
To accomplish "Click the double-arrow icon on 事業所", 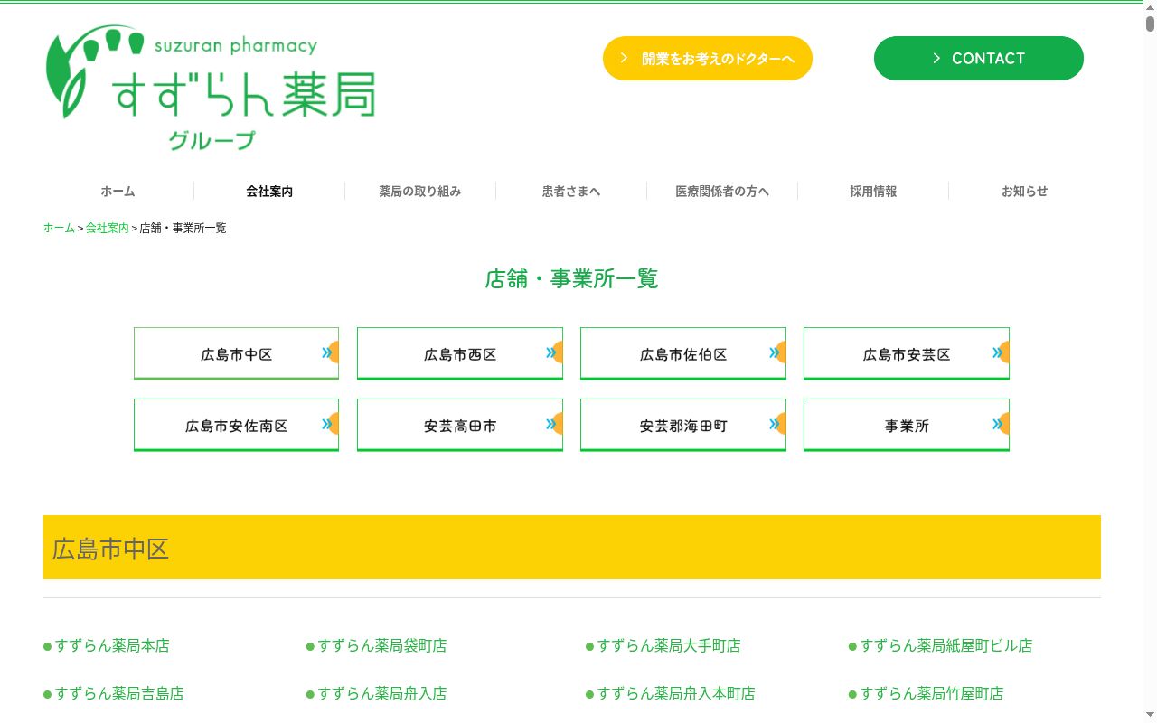I will tap(998, 424).
